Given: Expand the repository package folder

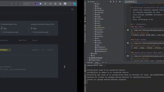Looking at the screenshot, I should tap(93, 32).
